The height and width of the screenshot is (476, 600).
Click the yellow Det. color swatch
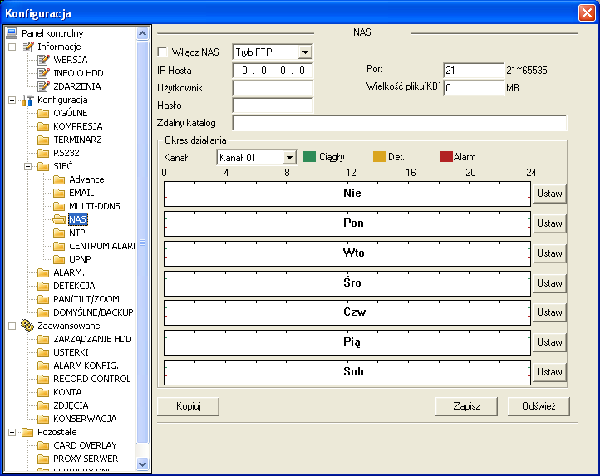click(x=379, y=157)
